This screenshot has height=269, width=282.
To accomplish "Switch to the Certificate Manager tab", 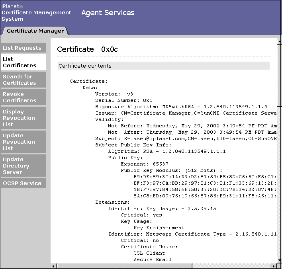I will click(35, 31).
